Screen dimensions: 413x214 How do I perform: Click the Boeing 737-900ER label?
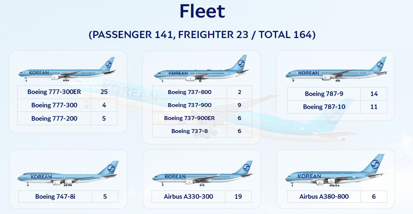click(189, 118)
